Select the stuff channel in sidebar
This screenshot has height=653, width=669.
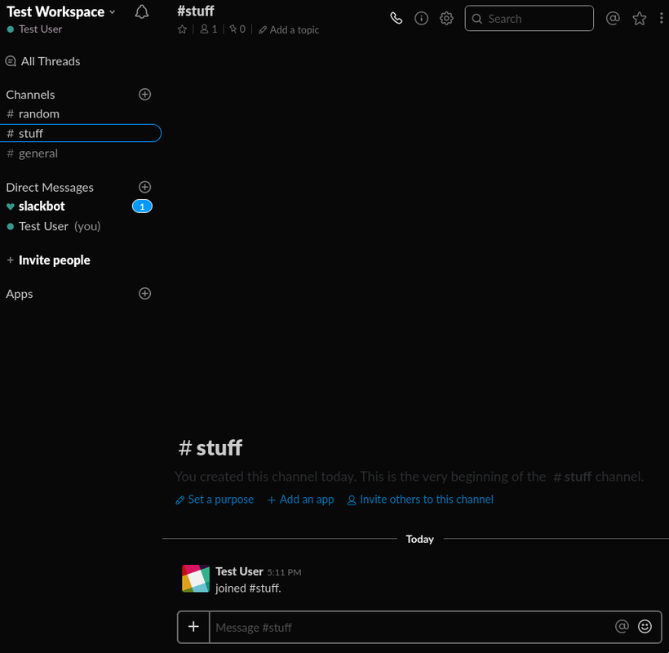[x=80, y=133]
